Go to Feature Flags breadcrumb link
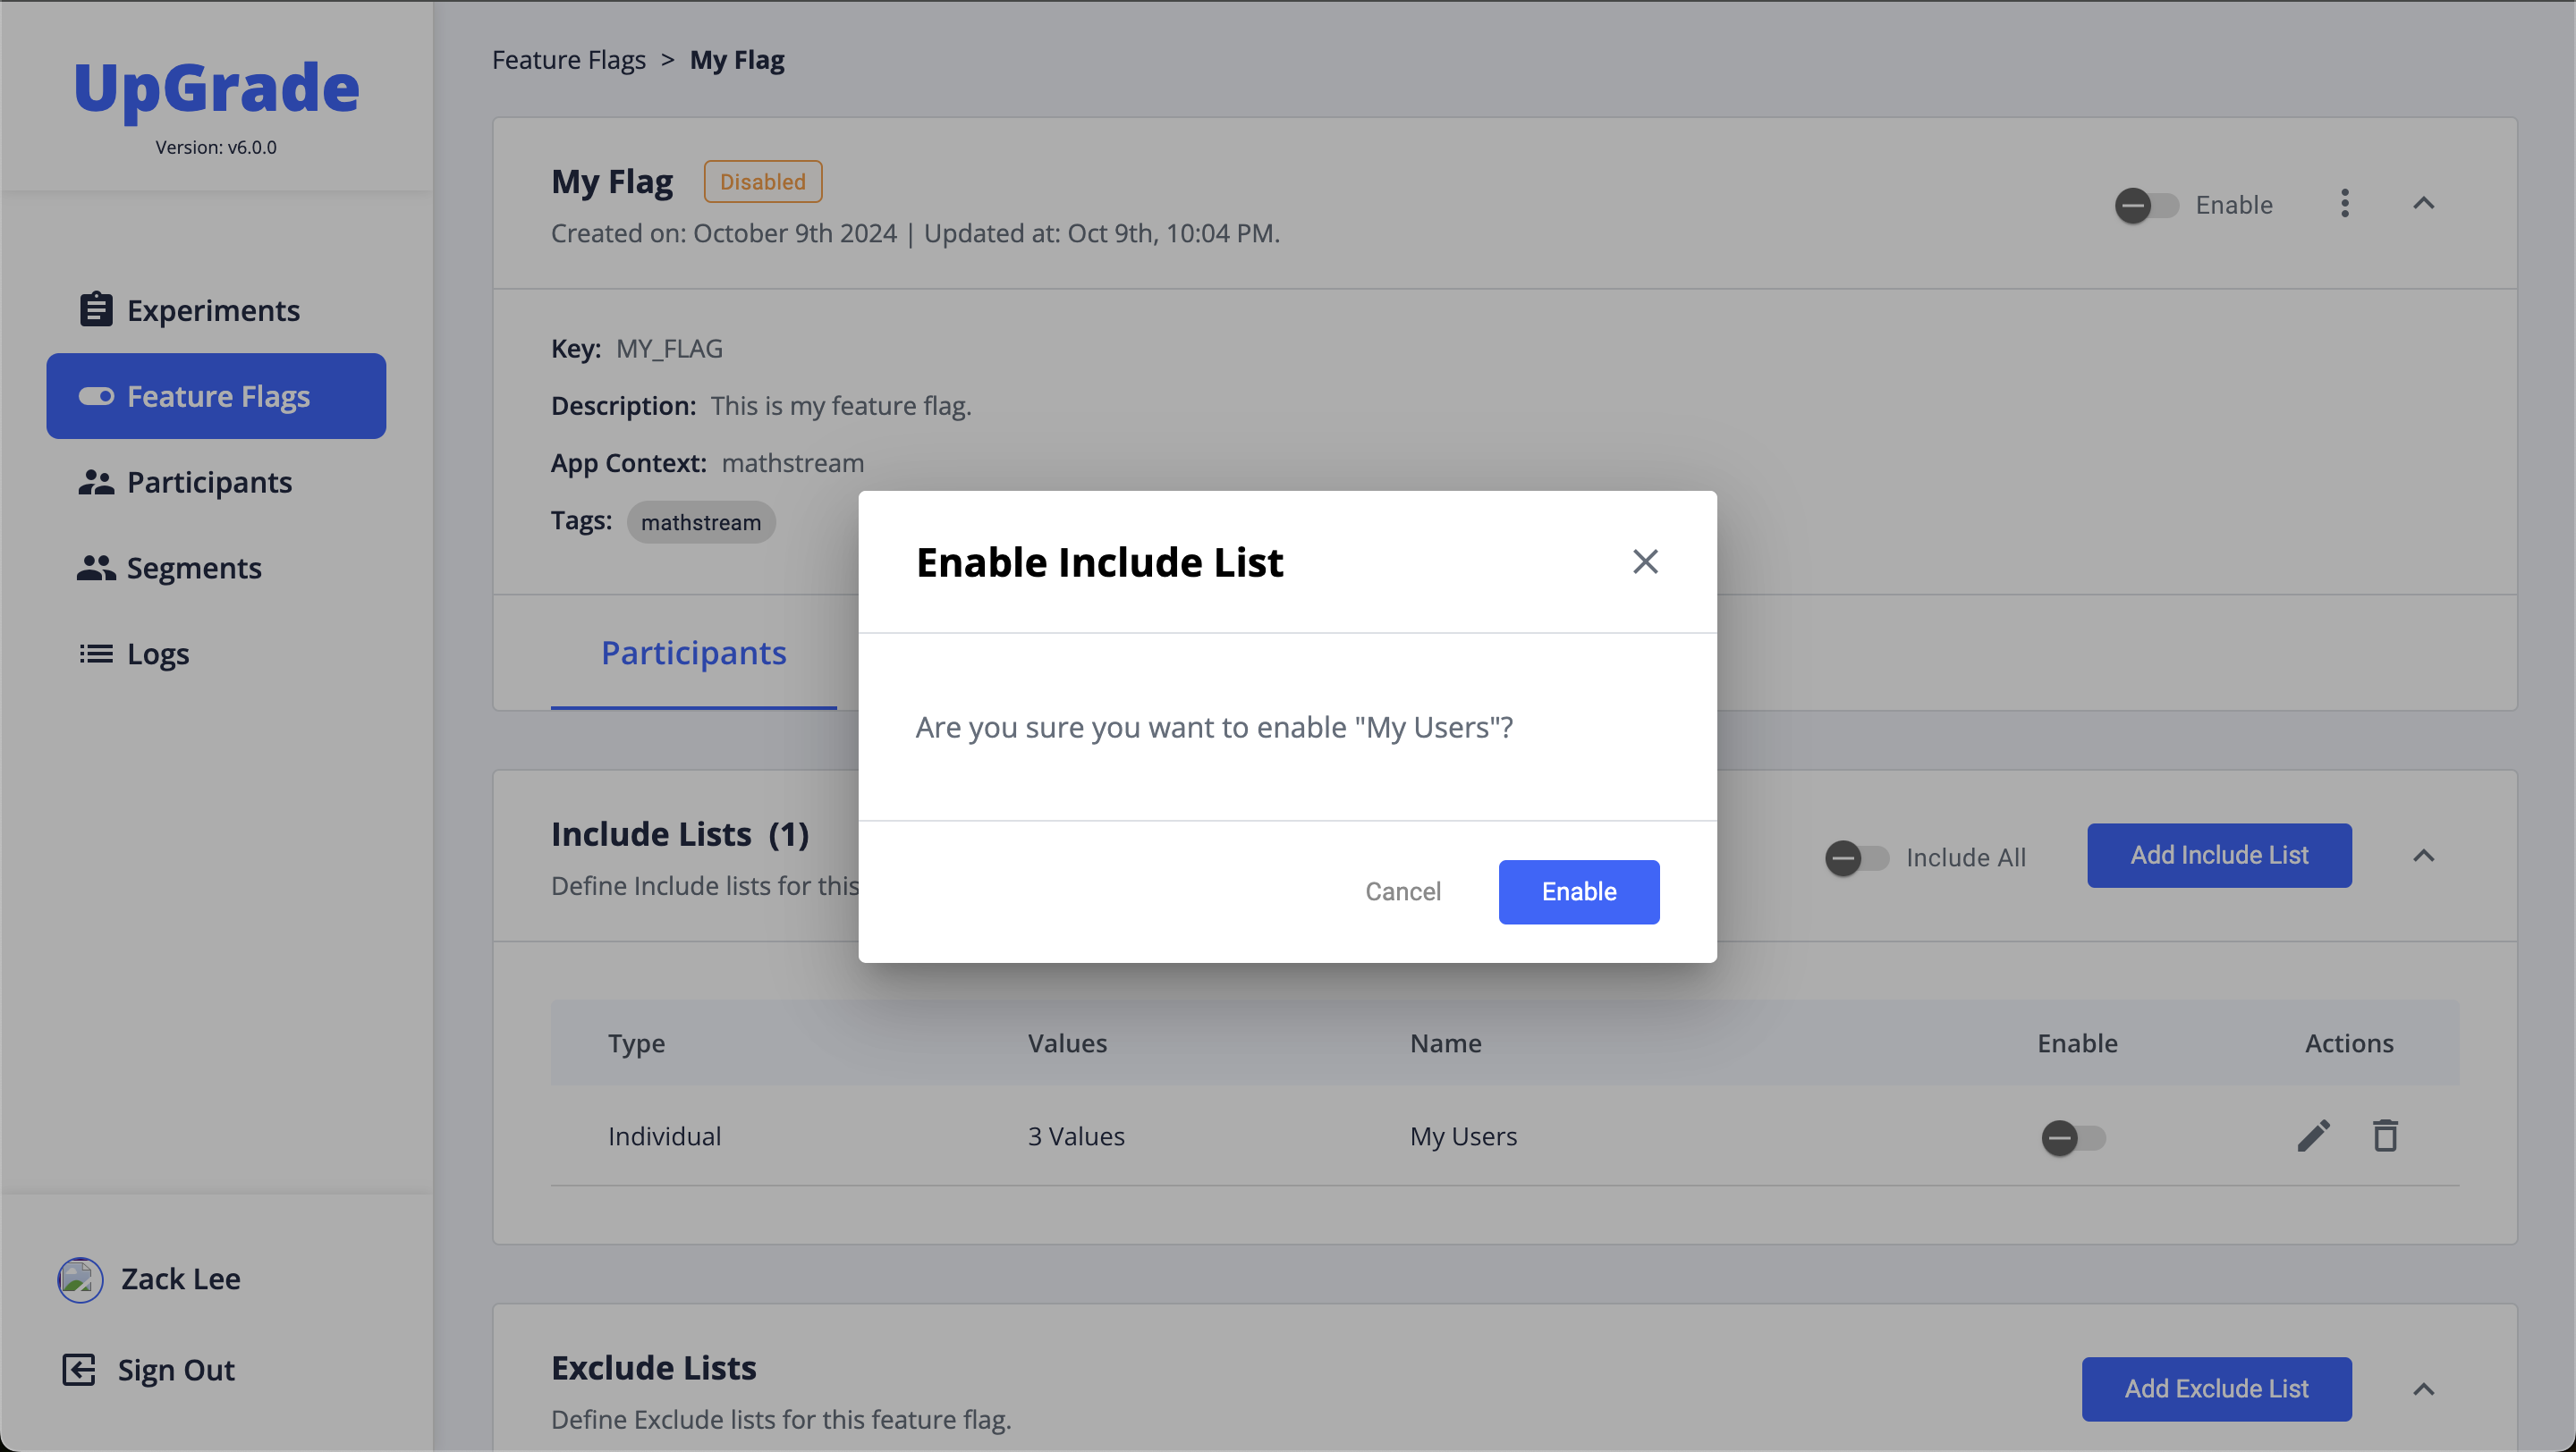The width and height of the screenshot is (2576, 1452). [568, 60]
